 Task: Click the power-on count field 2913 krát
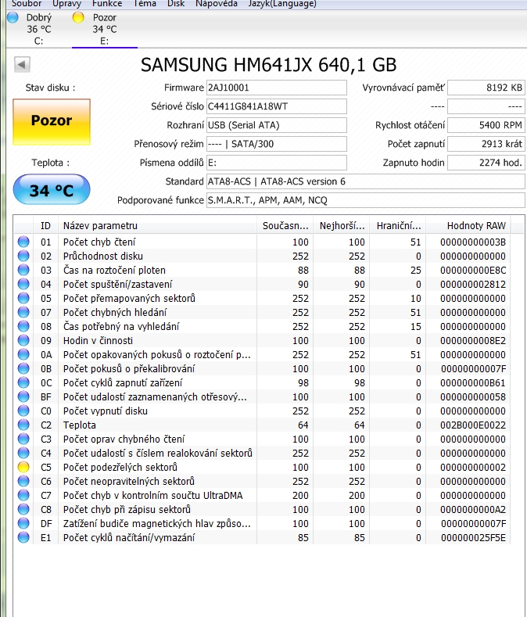point(486,144)
